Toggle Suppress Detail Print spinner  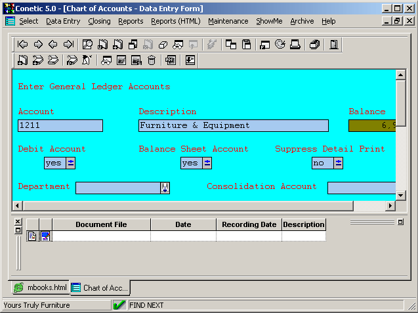coord(338,163)
